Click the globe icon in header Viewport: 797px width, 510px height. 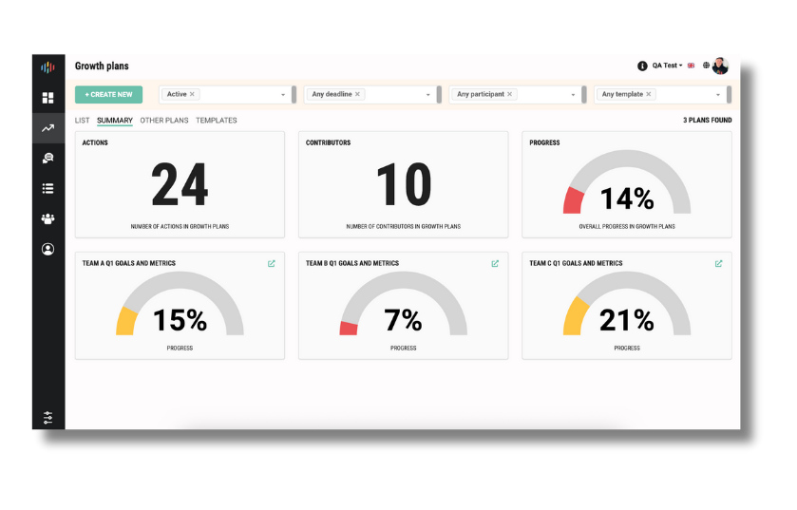click(x=706, y=65)
